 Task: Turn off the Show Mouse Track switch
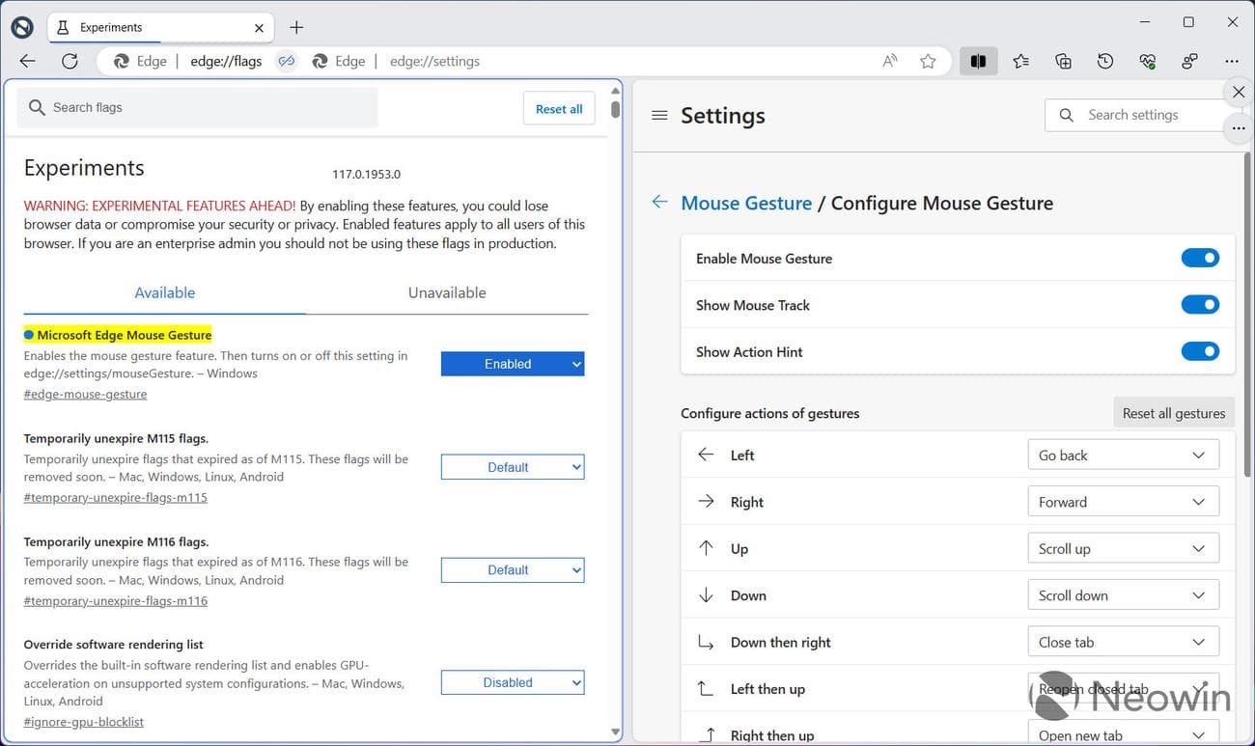(x=1199, y=305)
